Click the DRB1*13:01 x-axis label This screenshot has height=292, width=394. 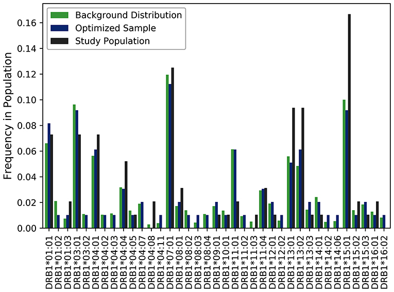(x=290, y=262)
